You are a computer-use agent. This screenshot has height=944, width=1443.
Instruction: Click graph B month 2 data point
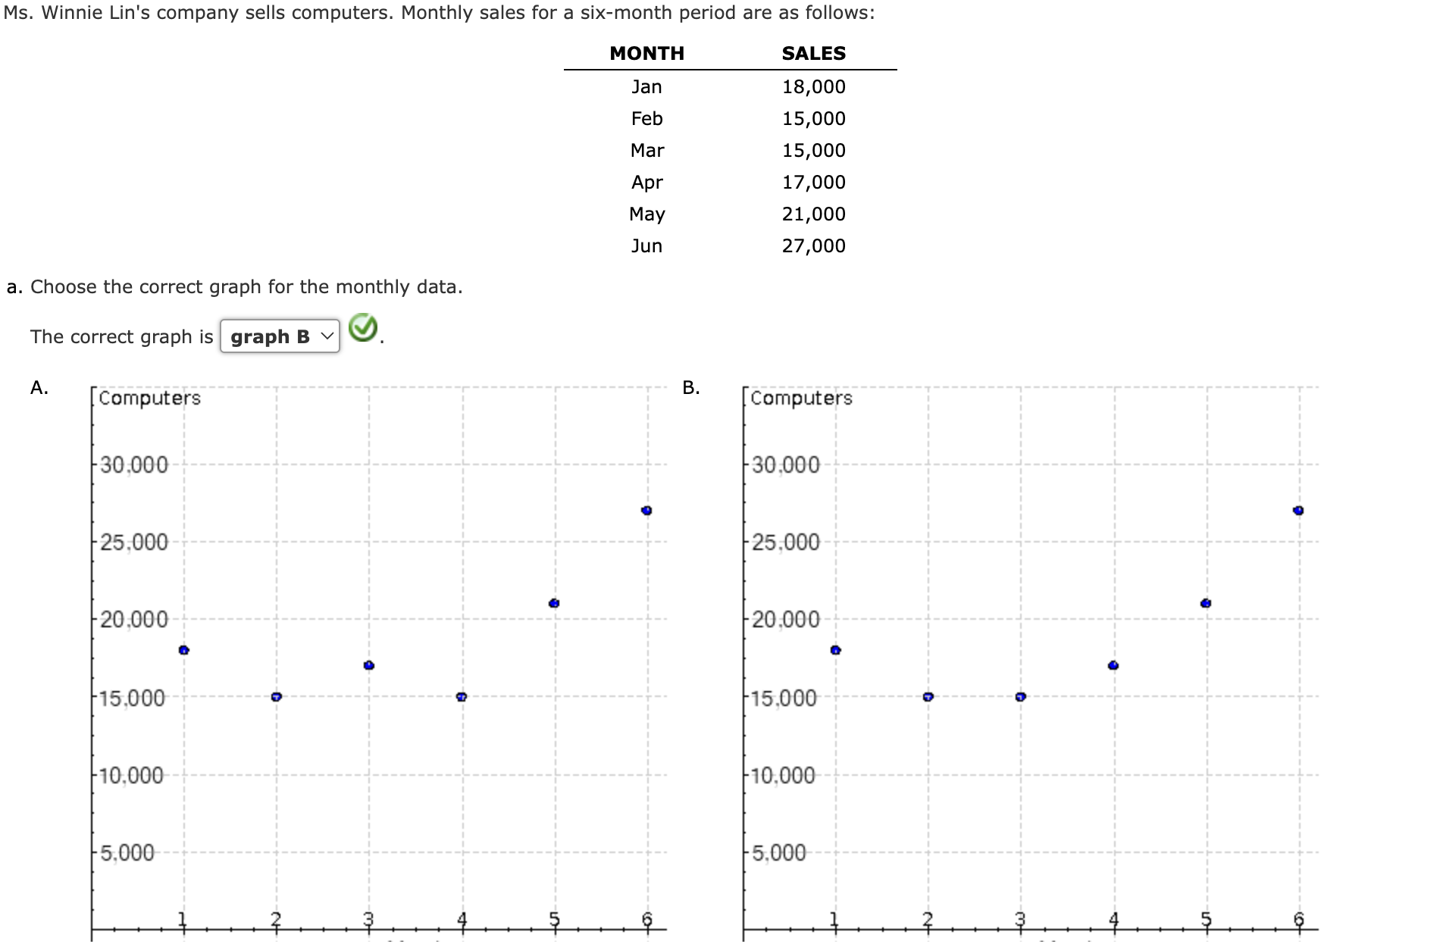(928, 696)
